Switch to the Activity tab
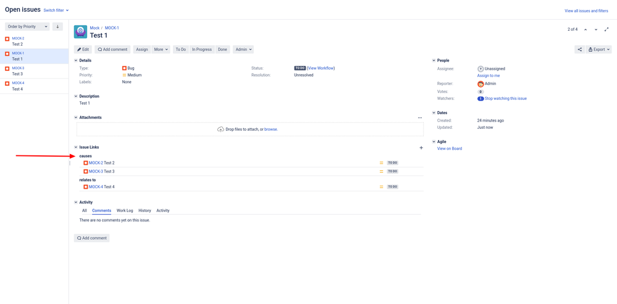Image resolution: width=617 pixels, height=304 pixels. pyautogui.click(x=163, y=210)
